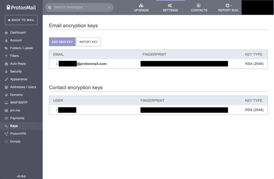
Task: Click Report Bug label in header
Action: tap(228, 10)
